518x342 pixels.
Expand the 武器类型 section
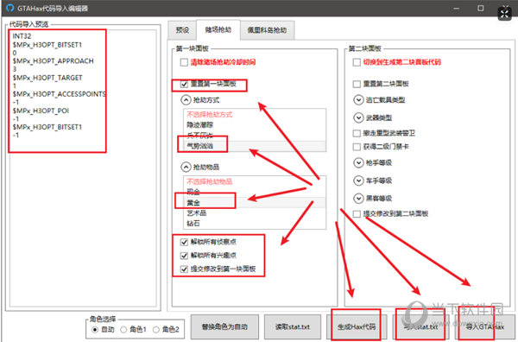[x=358, y=117]
